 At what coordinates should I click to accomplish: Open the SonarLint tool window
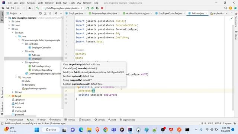(x=85, y=120)
